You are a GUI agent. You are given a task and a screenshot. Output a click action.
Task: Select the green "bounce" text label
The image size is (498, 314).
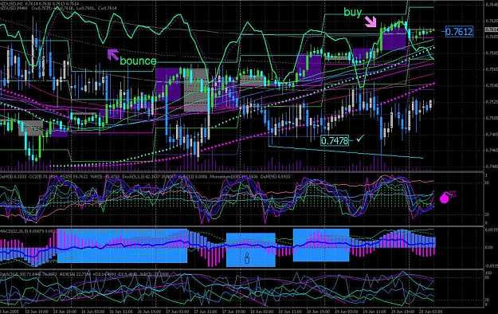click(138, 61)
